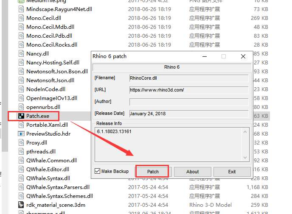Click the rdk_material_scene.3dm Rhino file icon
This screenshot has width=292, height=214.
click(21, 205)
